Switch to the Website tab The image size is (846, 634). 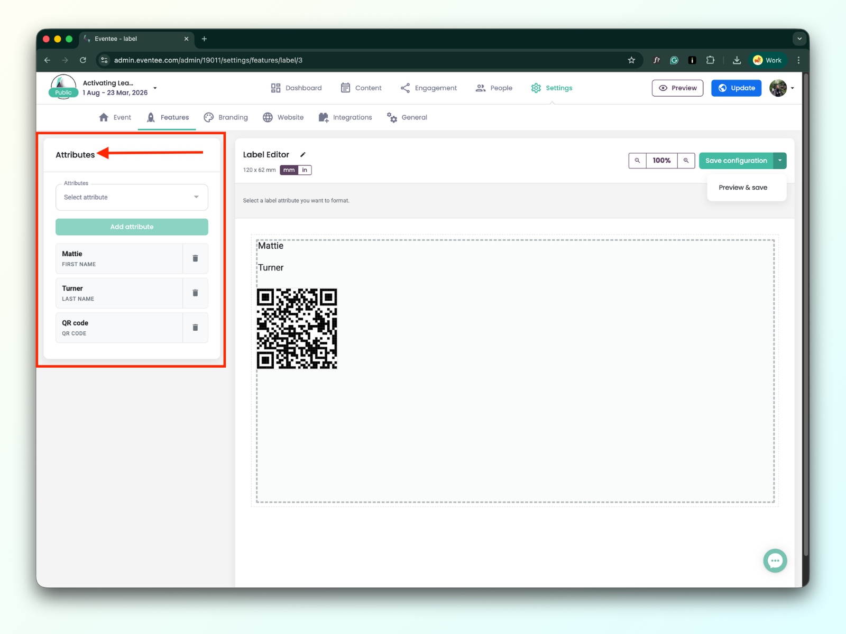point(283,117)
